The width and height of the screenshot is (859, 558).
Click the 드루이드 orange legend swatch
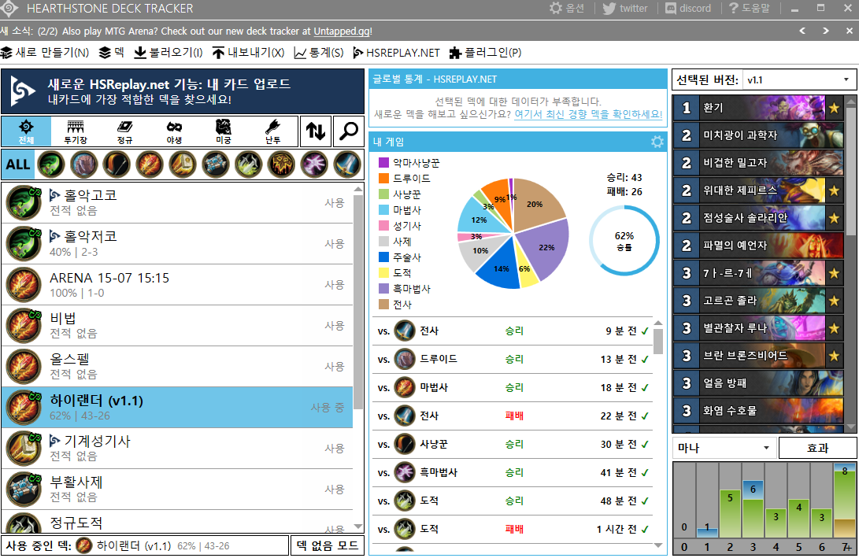[383, 179]
